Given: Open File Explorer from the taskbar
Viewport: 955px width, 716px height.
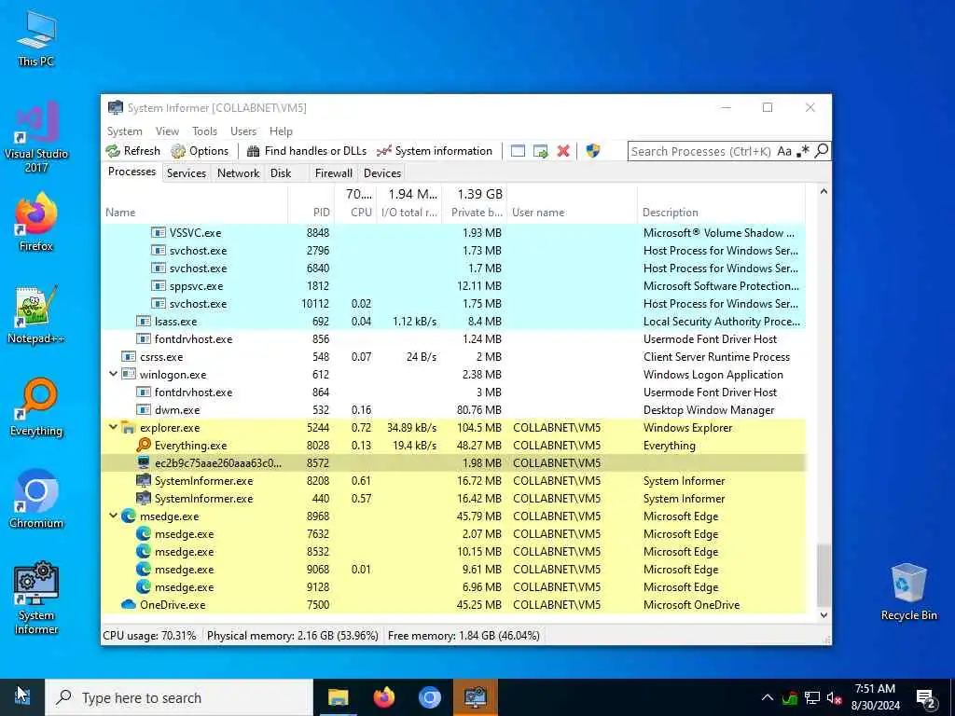Looking at the screenshot, I should tap(338, 697).
